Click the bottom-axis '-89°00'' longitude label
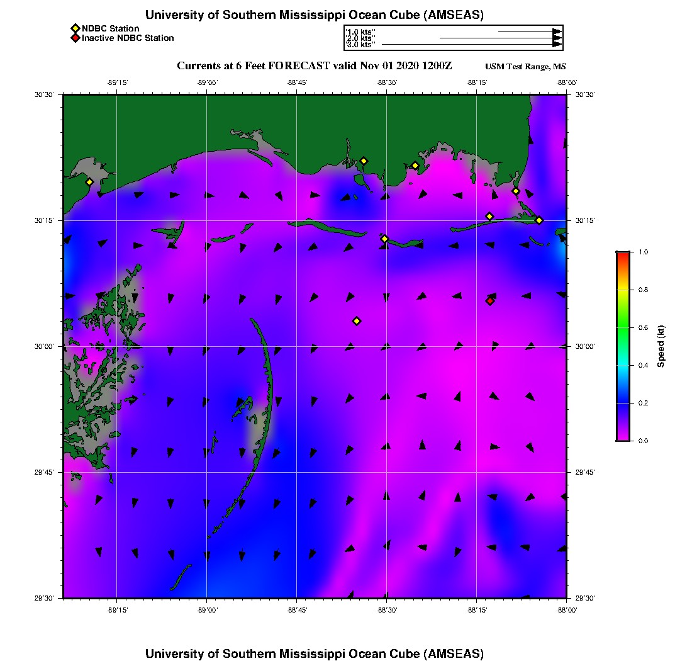This screenshot has height=661, width=692. tap(207, 610)
